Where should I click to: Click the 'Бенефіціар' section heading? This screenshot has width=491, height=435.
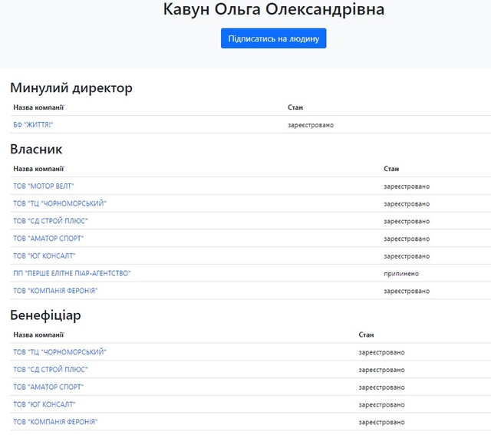coord(45,315)
